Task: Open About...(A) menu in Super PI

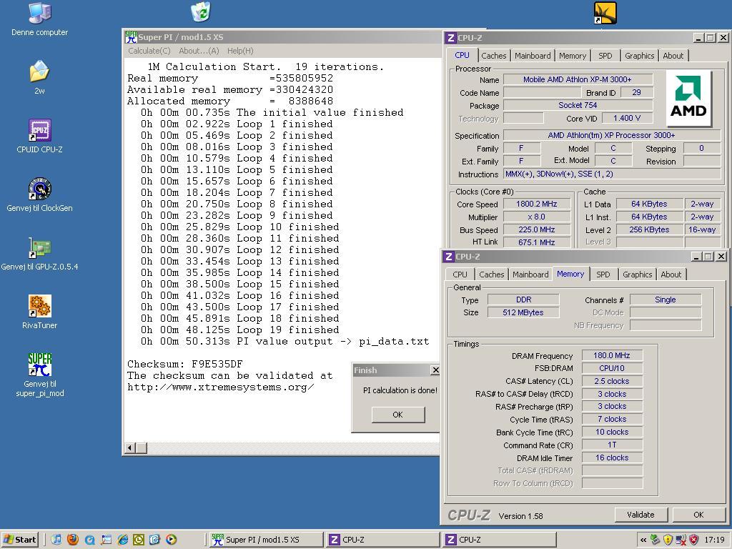Action: pyautogui.click(x=199, y=51)
